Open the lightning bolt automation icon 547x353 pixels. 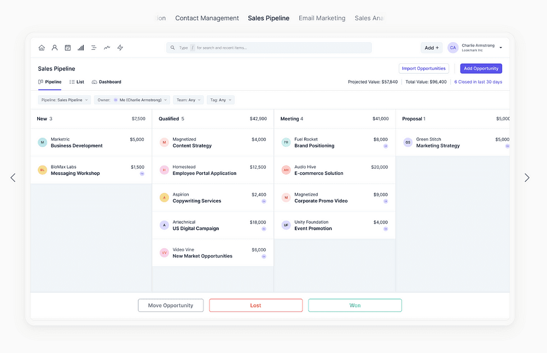(120, 48)
